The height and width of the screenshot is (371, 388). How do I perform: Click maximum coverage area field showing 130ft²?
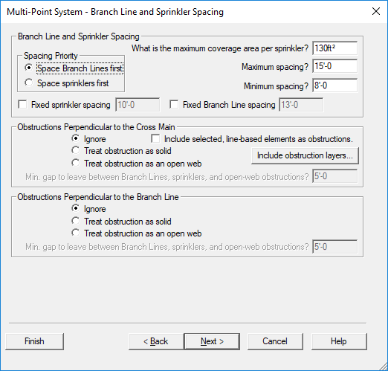click(x=334, y=48)
